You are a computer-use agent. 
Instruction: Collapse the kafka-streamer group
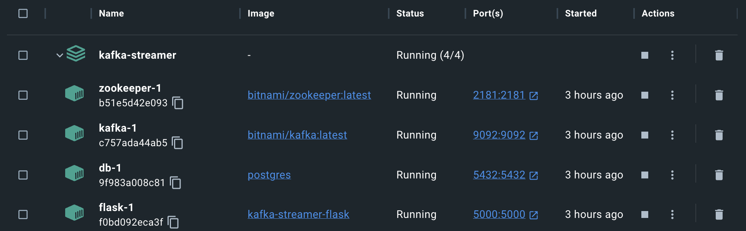coord(59,55)
